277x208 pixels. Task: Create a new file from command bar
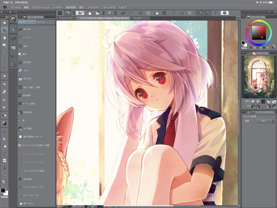90,13
